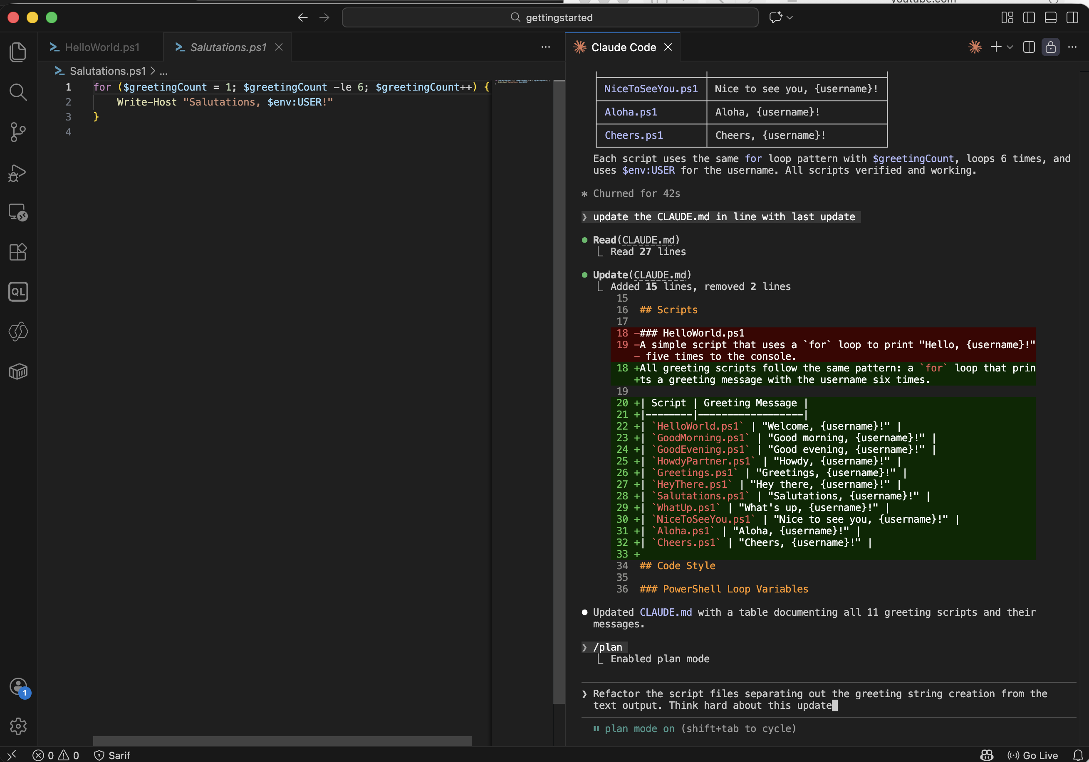Open the GitHub Copilot status bar menu
This screenshot has height=762, width=1089.
pyautogui.click(x=986, y=755)
